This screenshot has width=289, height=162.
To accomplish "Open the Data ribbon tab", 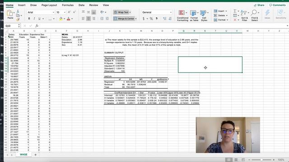I will coord(81,5).
